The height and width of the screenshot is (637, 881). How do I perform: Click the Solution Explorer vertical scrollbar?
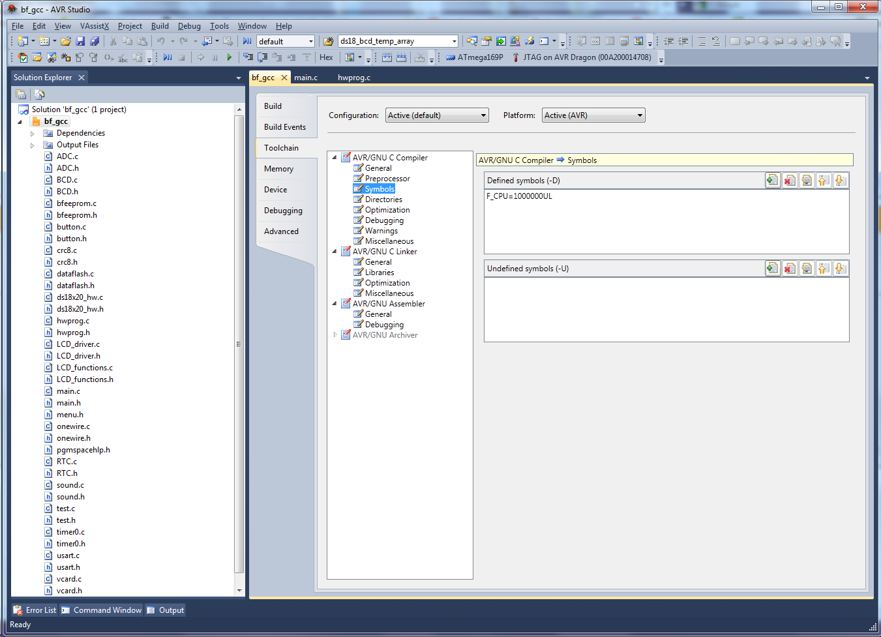pos(239,344)
